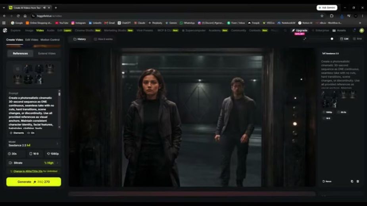This screenshot has width=367, height=206.
Task: Click the Upgrade button
Action: 300,31
